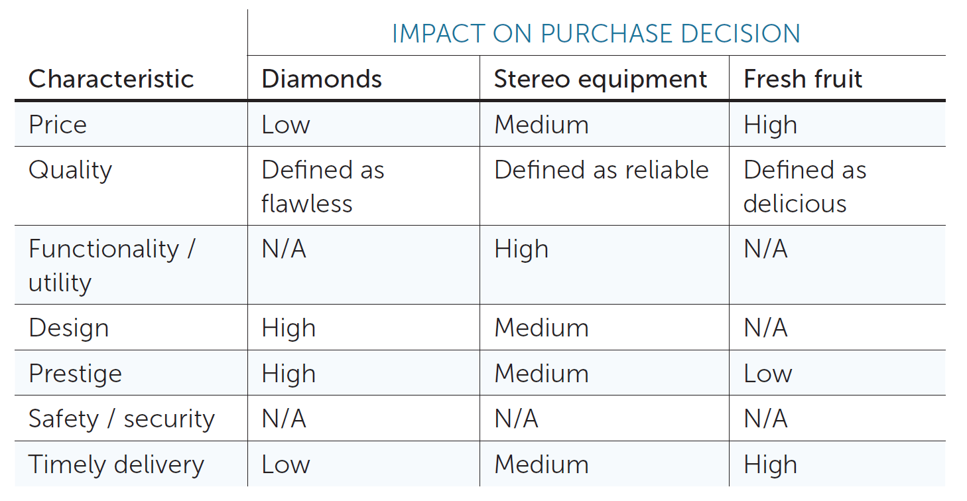Viewport: 967px width, 501px height.
Task: Click the Characteristic column header
Action: [111, 79]
